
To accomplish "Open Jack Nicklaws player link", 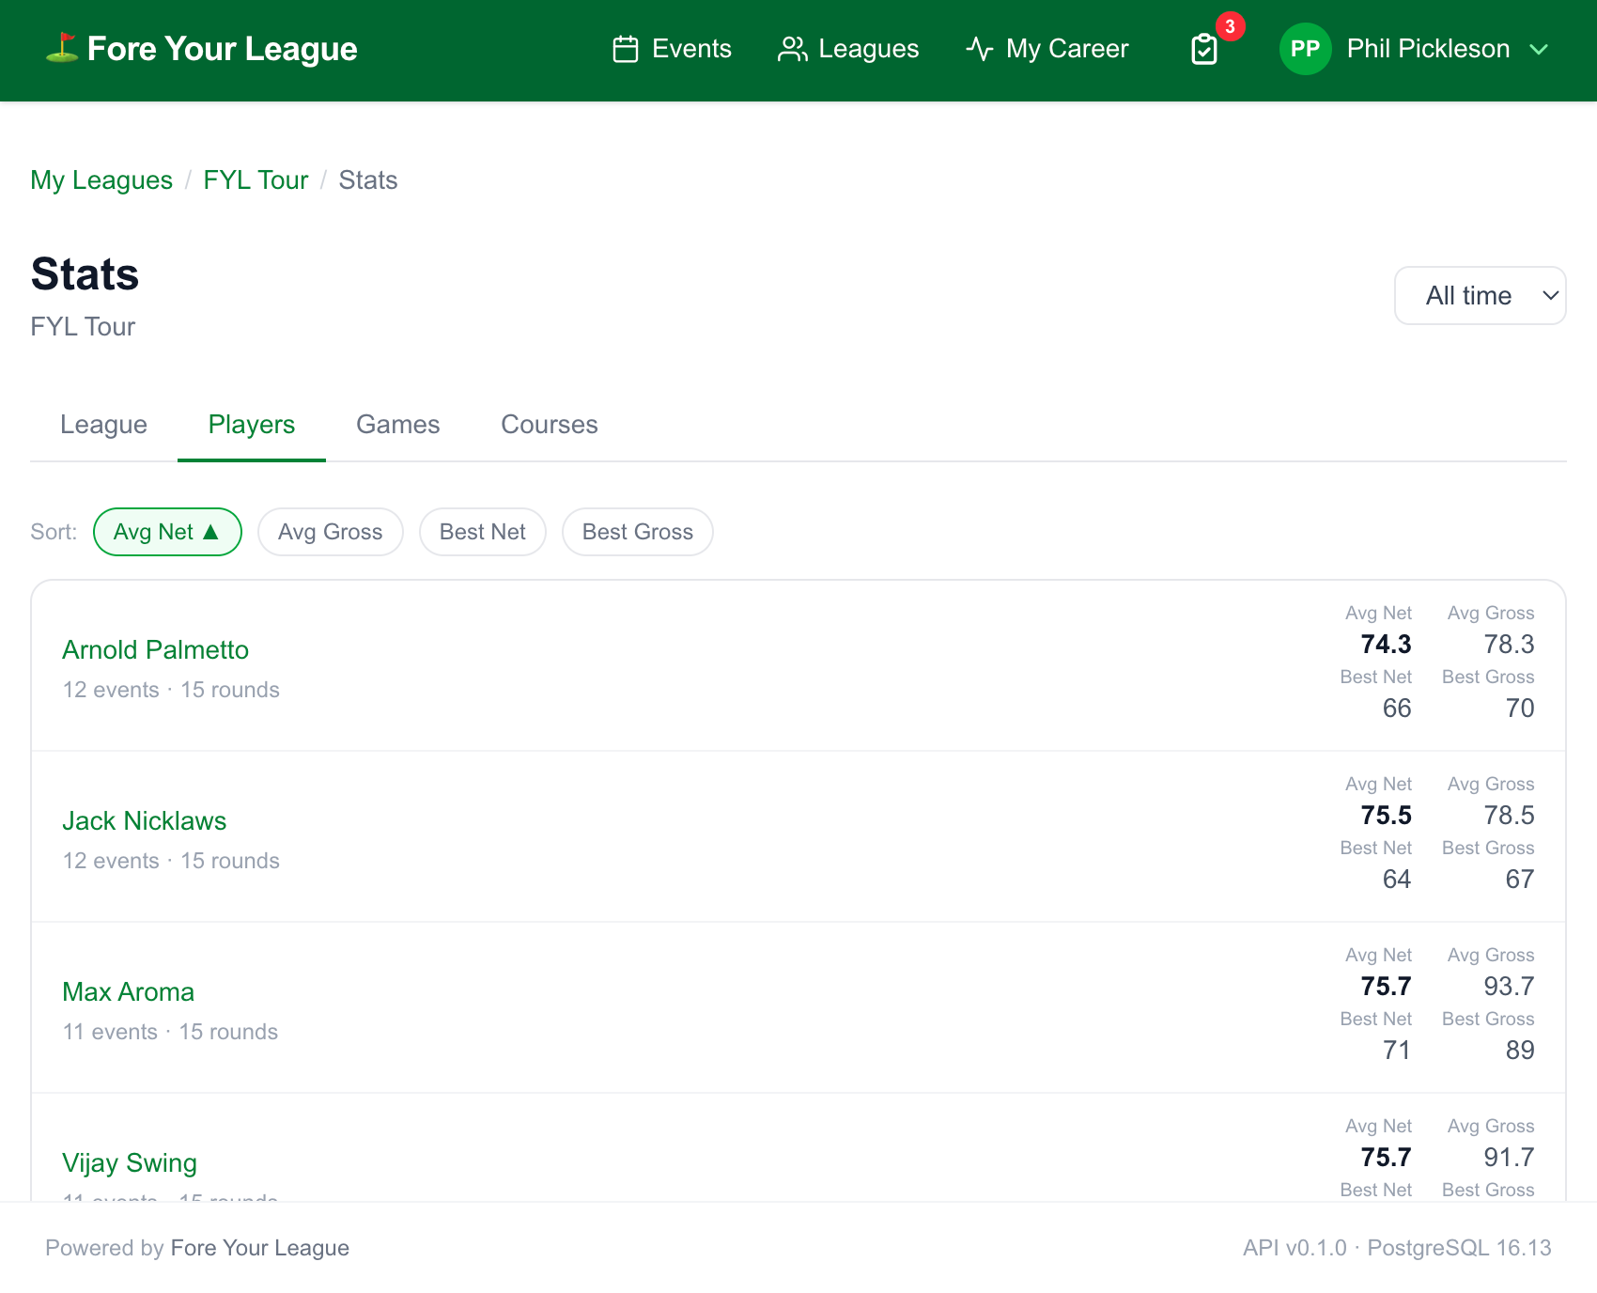I will (144, 821).
